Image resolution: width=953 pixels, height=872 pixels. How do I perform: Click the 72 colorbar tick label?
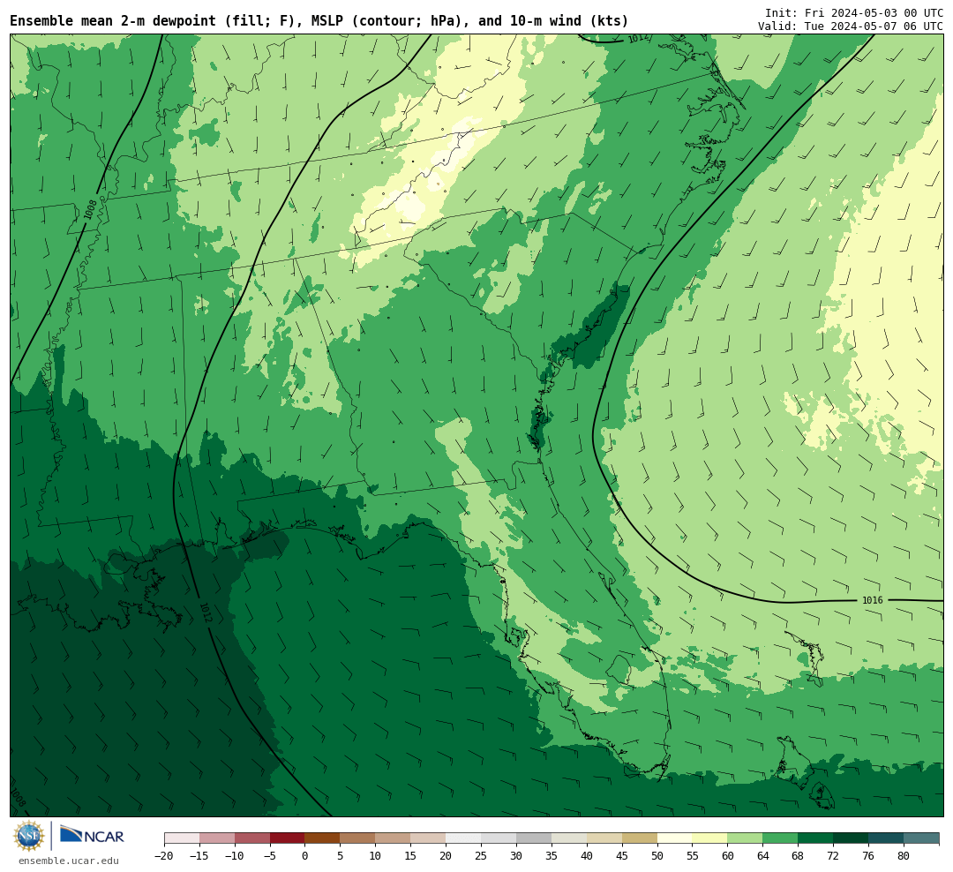coord(833,855)
